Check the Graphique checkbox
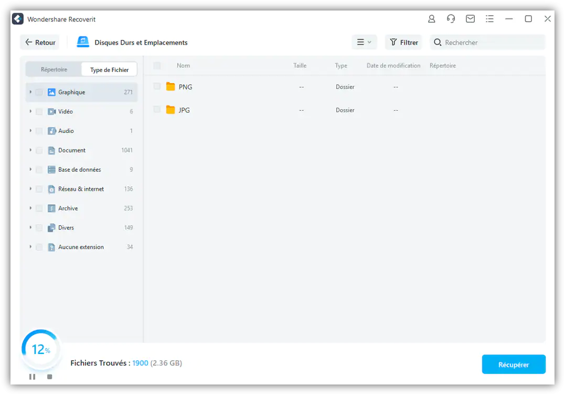This screenshot has width=565, height=395. (39, 92)
